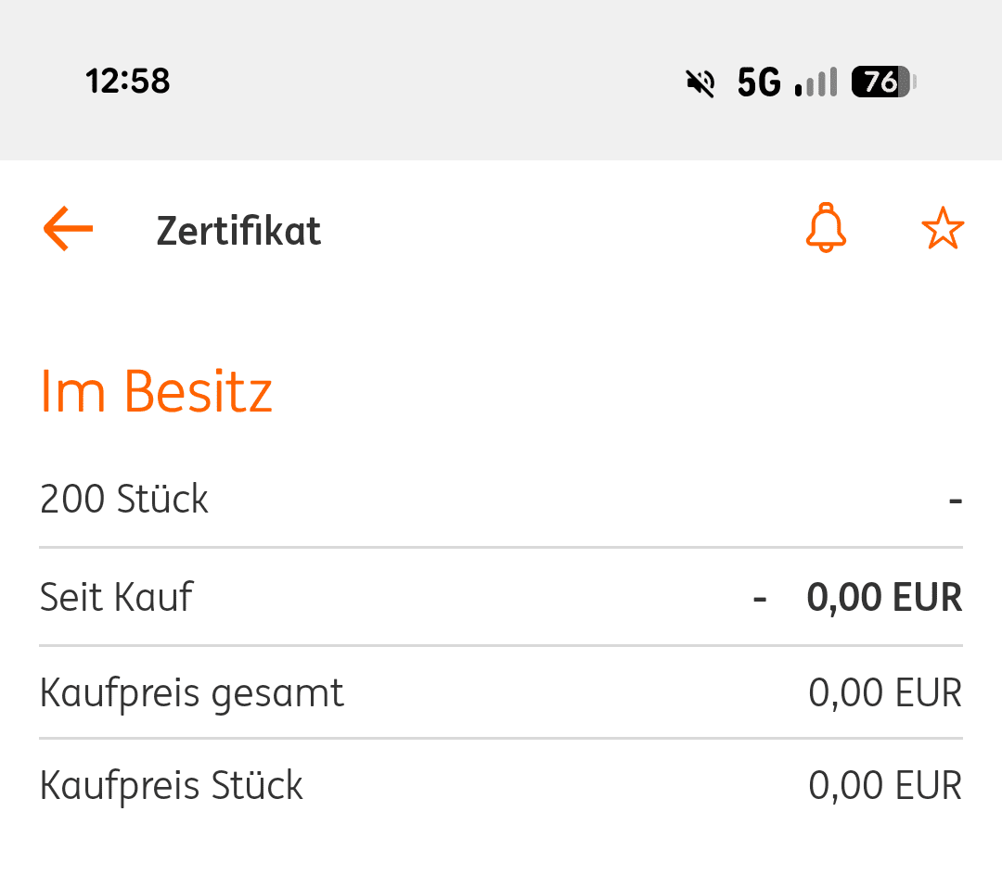Add certificate to watchlist with star
1002x875 pixels.
[x=943, y=228]
